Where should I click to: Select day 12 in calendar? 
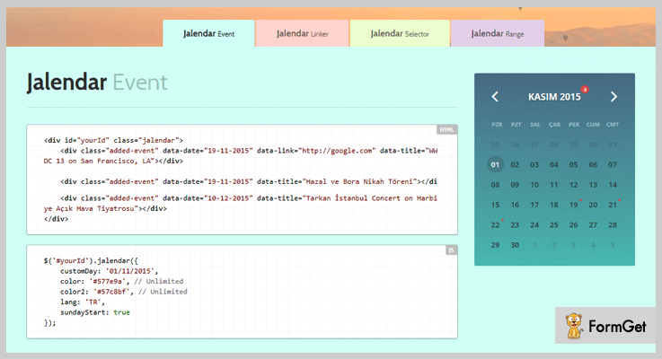[573, 185]
